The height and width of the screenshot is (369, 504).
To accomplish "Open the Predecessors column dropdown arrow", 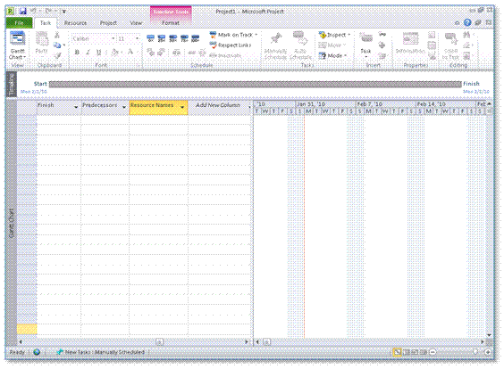I will (124, 107).
